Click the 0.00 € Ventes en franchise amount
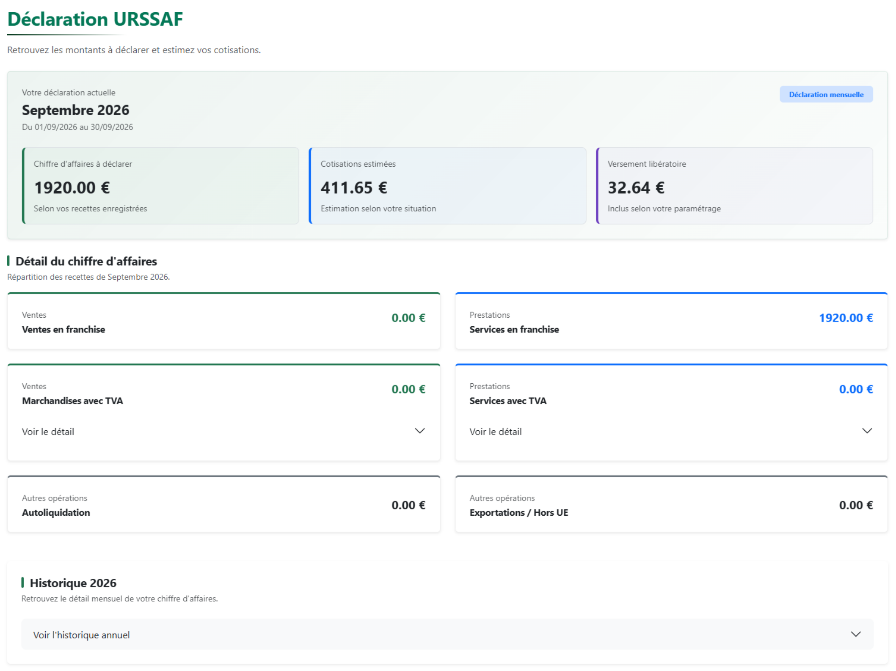 [408, 318]
